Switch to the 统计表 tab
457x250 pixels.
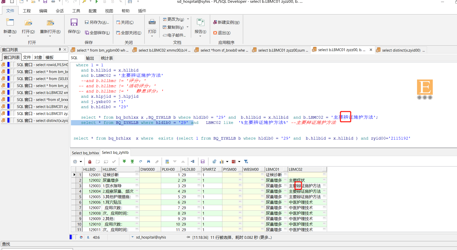coord(107,58)
